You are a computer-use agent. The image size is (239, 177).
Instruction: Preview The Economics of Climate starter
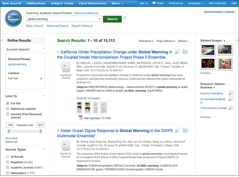point(231,108)
